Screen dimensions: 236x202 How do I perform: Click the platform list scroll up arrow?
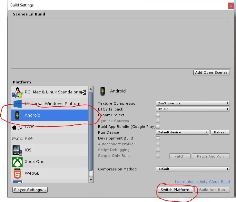[91, 89]
